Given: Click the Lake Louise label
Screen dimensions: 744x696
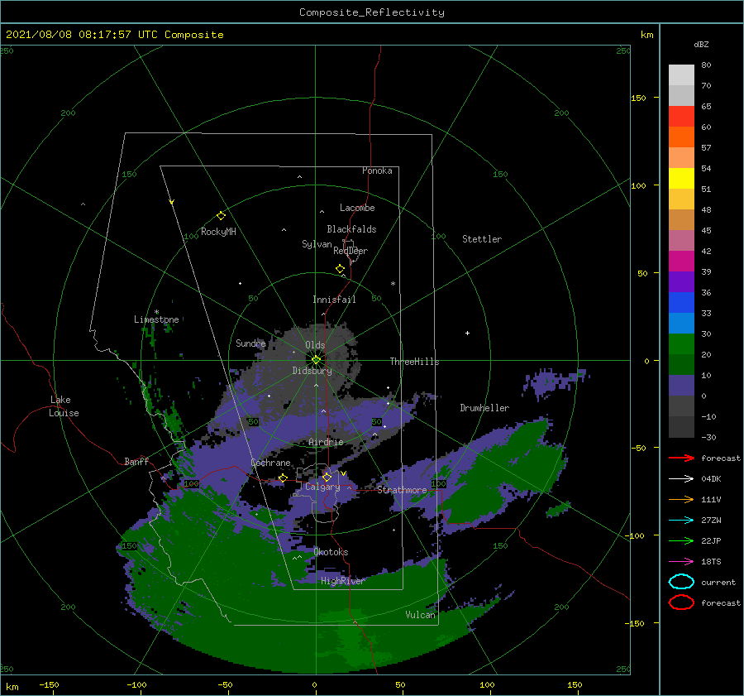Looking at the screenshot, I should coord(64,406).
